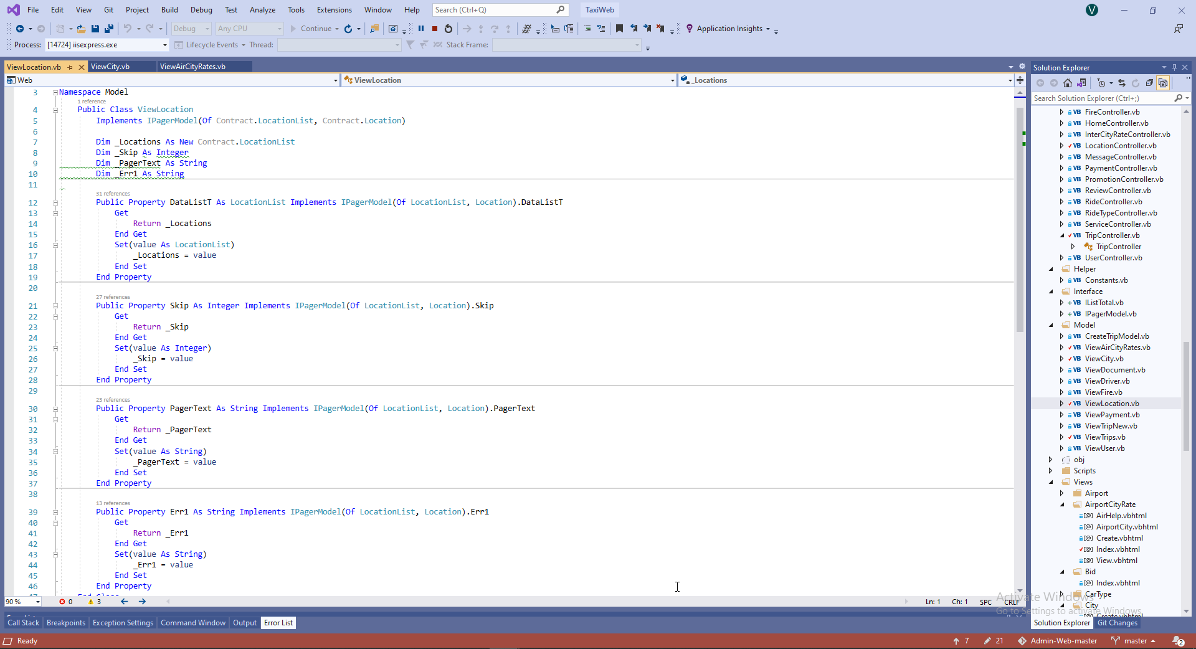Toggle a bookmark on the current line

point(619,29)
